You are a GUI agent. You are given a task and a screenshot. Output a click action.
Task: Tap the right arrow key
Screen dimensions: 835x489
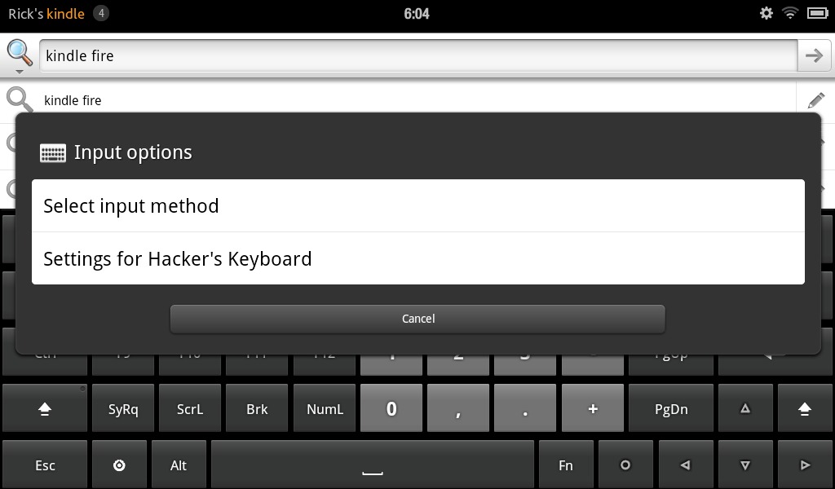click(805, 465)
